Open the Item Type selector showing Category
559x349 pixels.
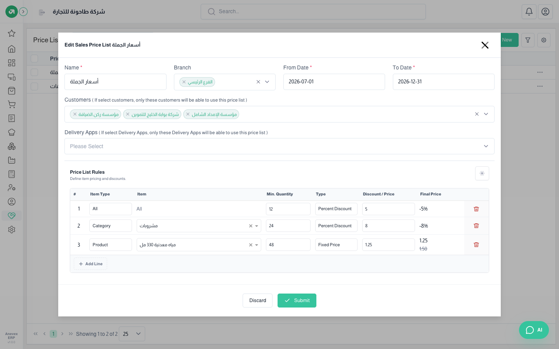tap(111, 226)
